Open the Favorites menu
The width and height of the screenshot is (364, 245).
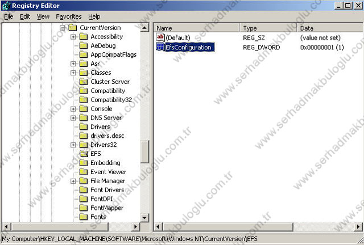69,16
